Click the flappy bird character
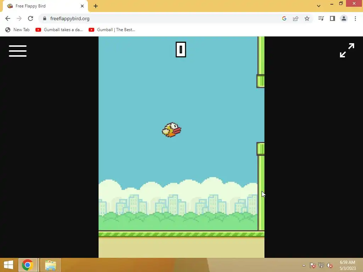363x272 pixels. [x=172, y=130]
